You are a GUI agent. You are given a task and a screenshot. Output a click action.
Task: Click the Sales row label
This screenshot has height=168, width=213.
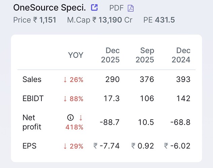pyautogui.click(x=32, y=80)
